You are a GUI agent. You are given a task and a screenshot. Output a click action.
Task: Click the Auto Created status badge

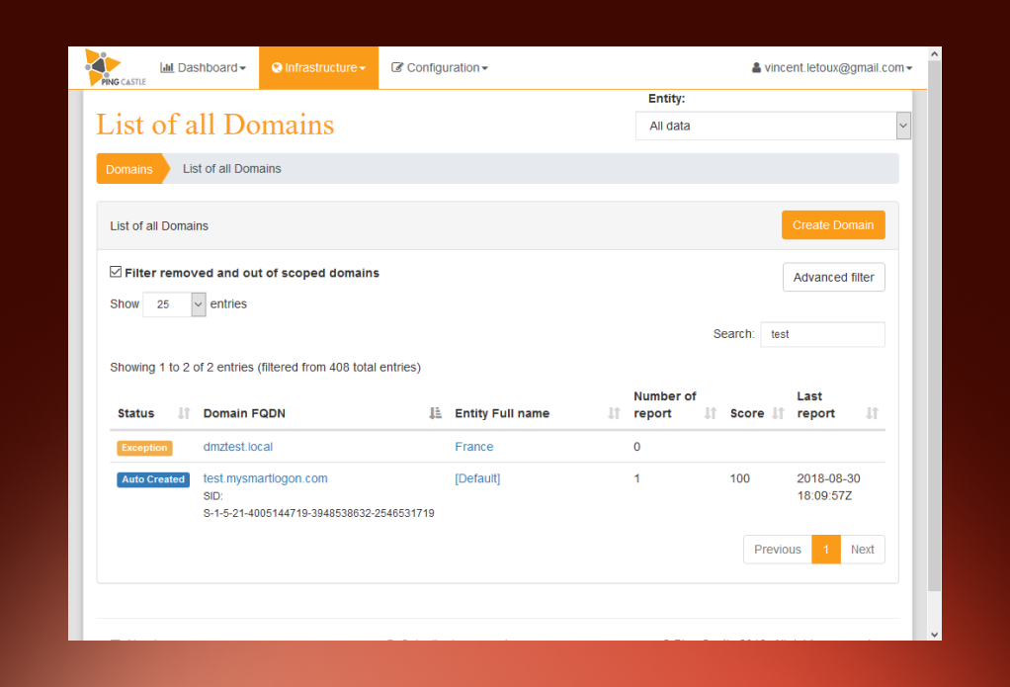click(x=153, y=479)
